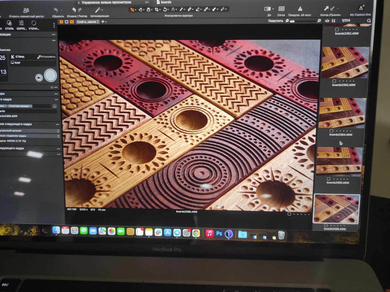Click the Сбросить reset icon
The height and width of the screenshot is (292, 390).
[x=56, y=10]
